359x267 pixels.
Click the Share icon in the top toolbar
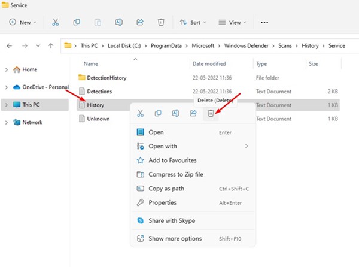pos(140,22)
